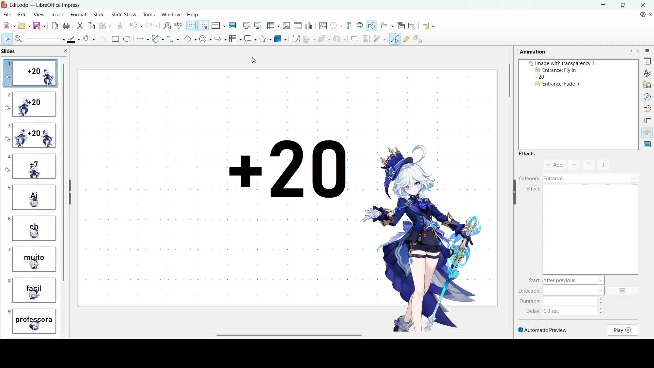Open the Insert menu
The height and width of the screenshot is (368, 654).
tap(58, 15)
